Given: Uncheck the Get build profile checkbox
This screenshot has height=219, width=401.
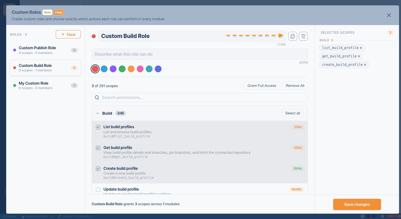Looking at the screenshot, I should pos(98,148).
